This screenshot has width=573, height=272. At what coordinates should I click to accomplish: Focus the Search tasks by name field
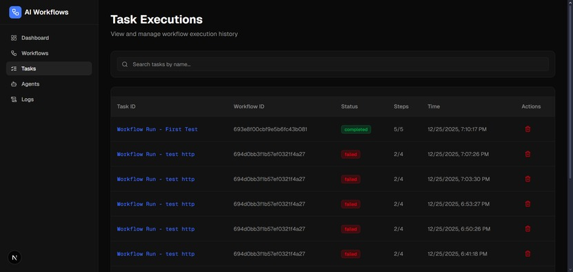pos(332,64)
